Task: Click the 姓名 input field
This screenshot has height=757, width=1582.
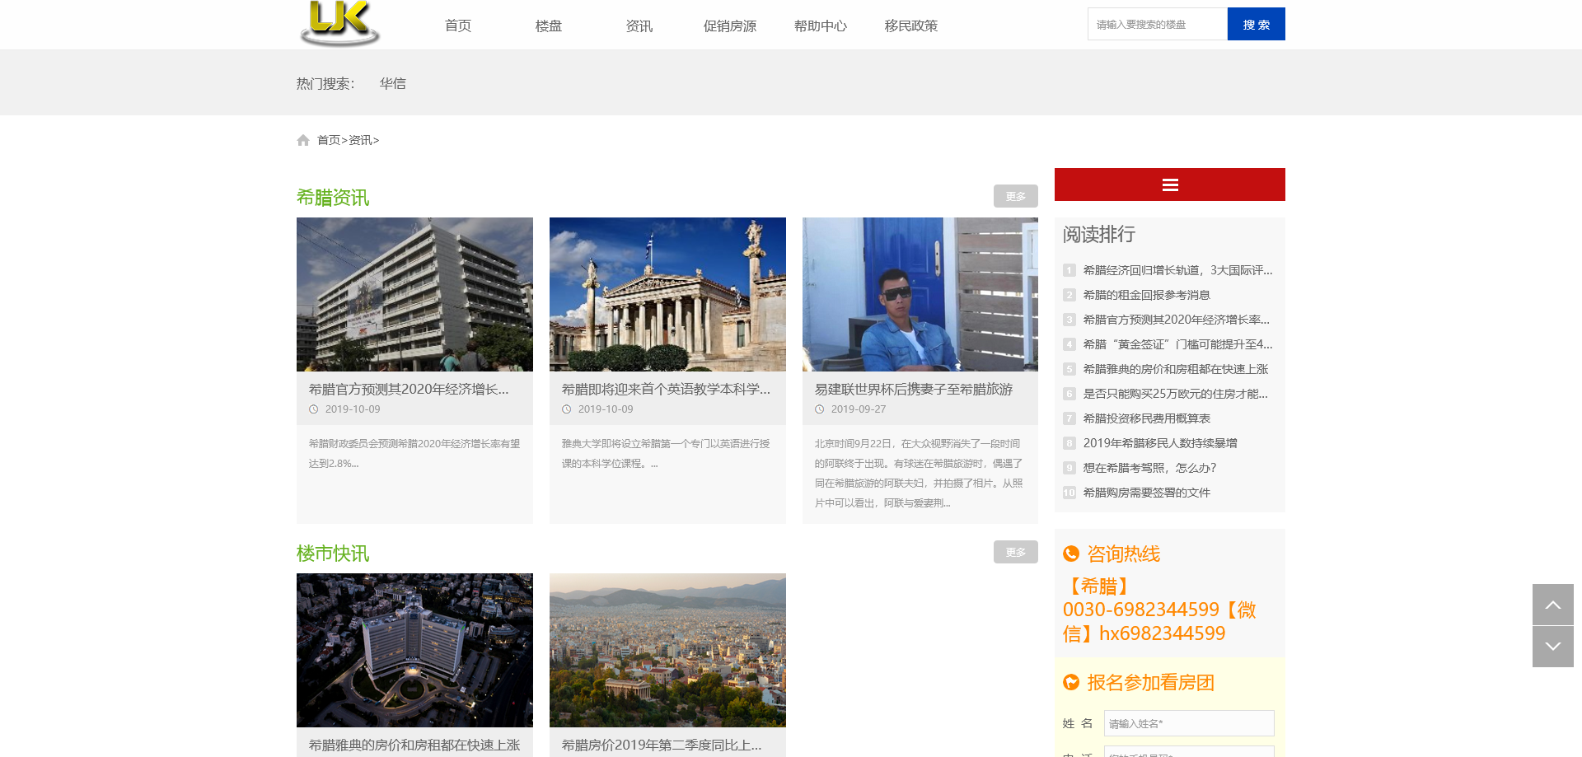Action: [x=1188, y=722]
